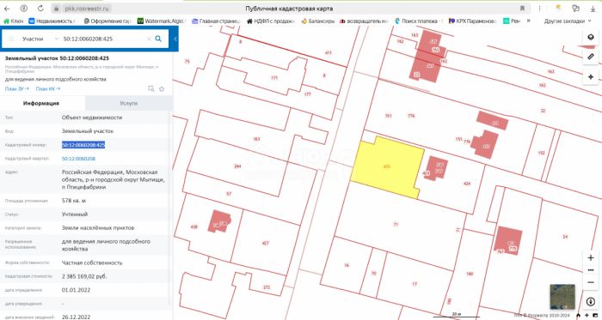The height and width of the screenshot is (320, 602).
Task: Zoom in with the plus button
Action: (591, 257)
